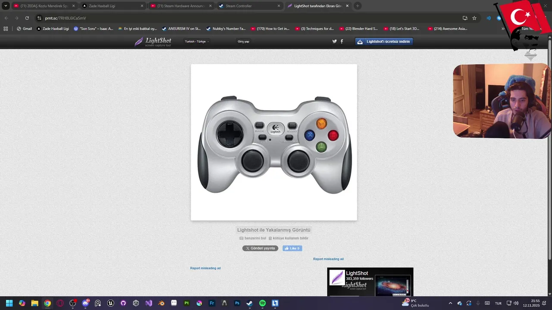Open Adobe Fresco from the taskbar
The width and height of the screenshot is (552, 310).
point(212,303)
